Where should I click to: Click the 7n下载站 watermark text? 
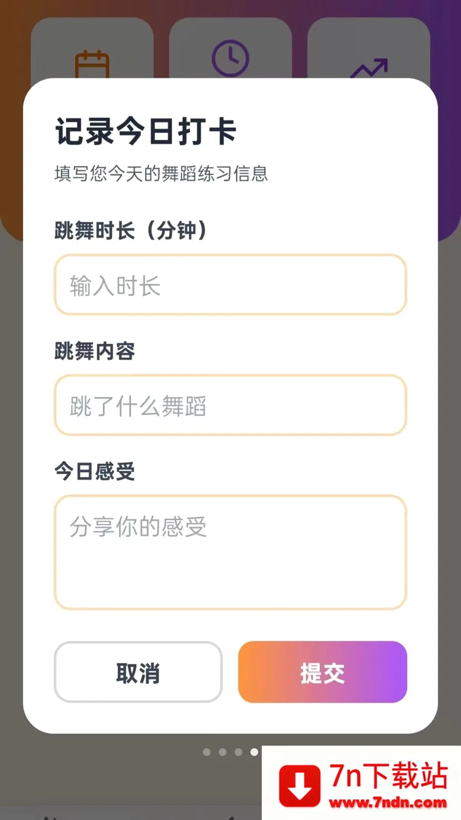(389, 775)
